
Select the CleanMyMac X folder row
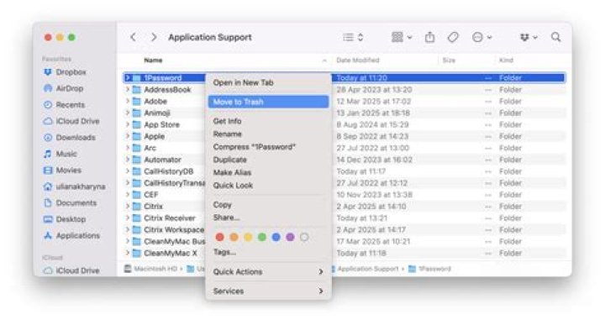(x=345, y=253)
